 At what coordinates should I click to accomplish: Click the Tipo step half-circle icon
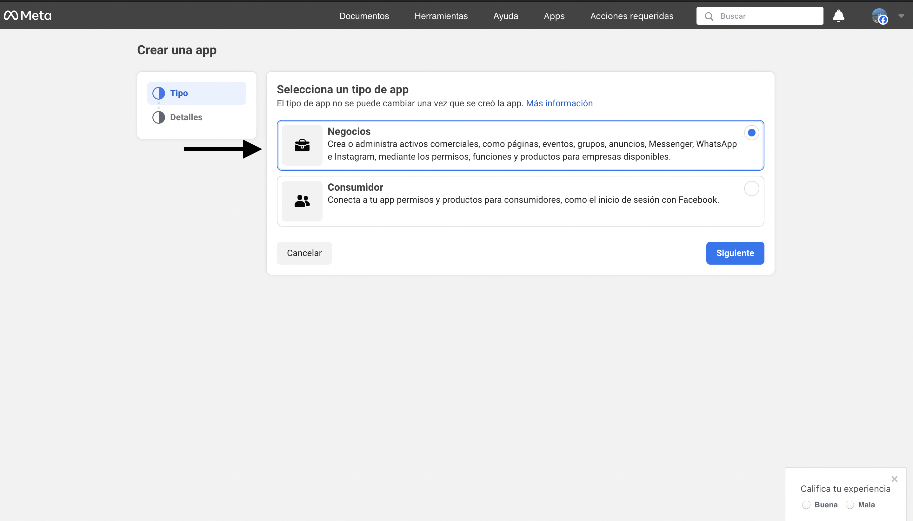158,93
